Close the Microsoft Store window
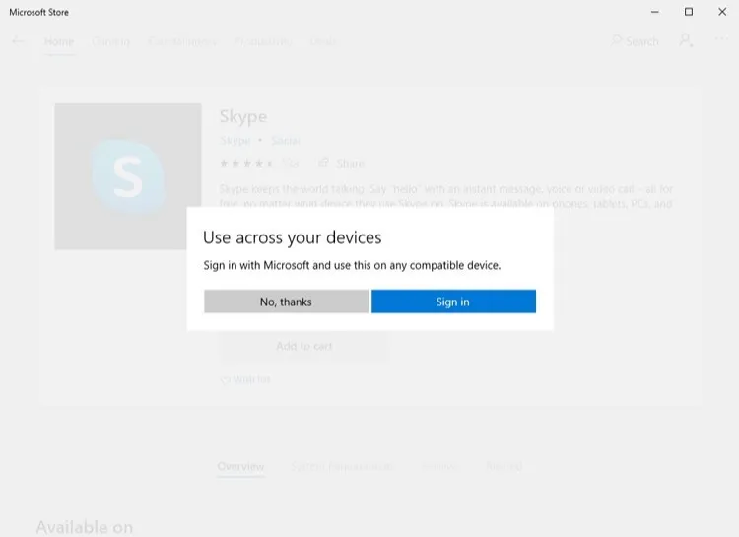The width and height of the screenshot is (739, 537). (722, 12)
